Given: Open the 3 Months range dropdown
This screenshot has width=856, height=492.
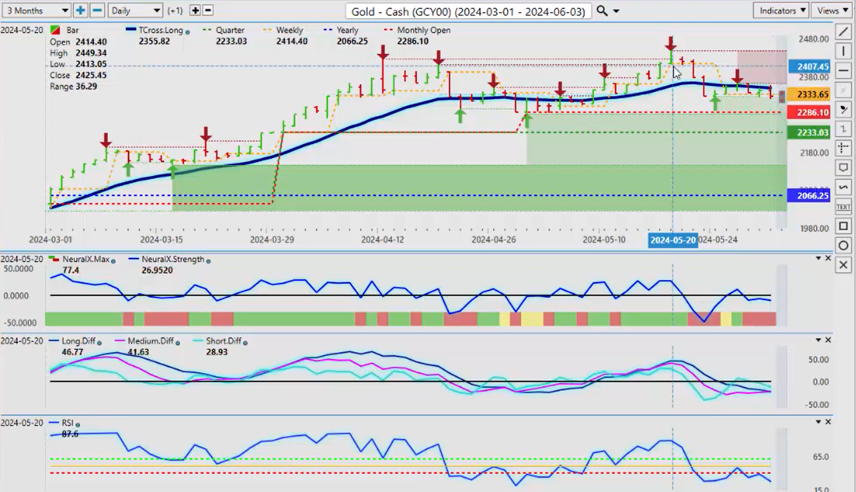Looking at the screenshot, I should (x=37, y=10).
